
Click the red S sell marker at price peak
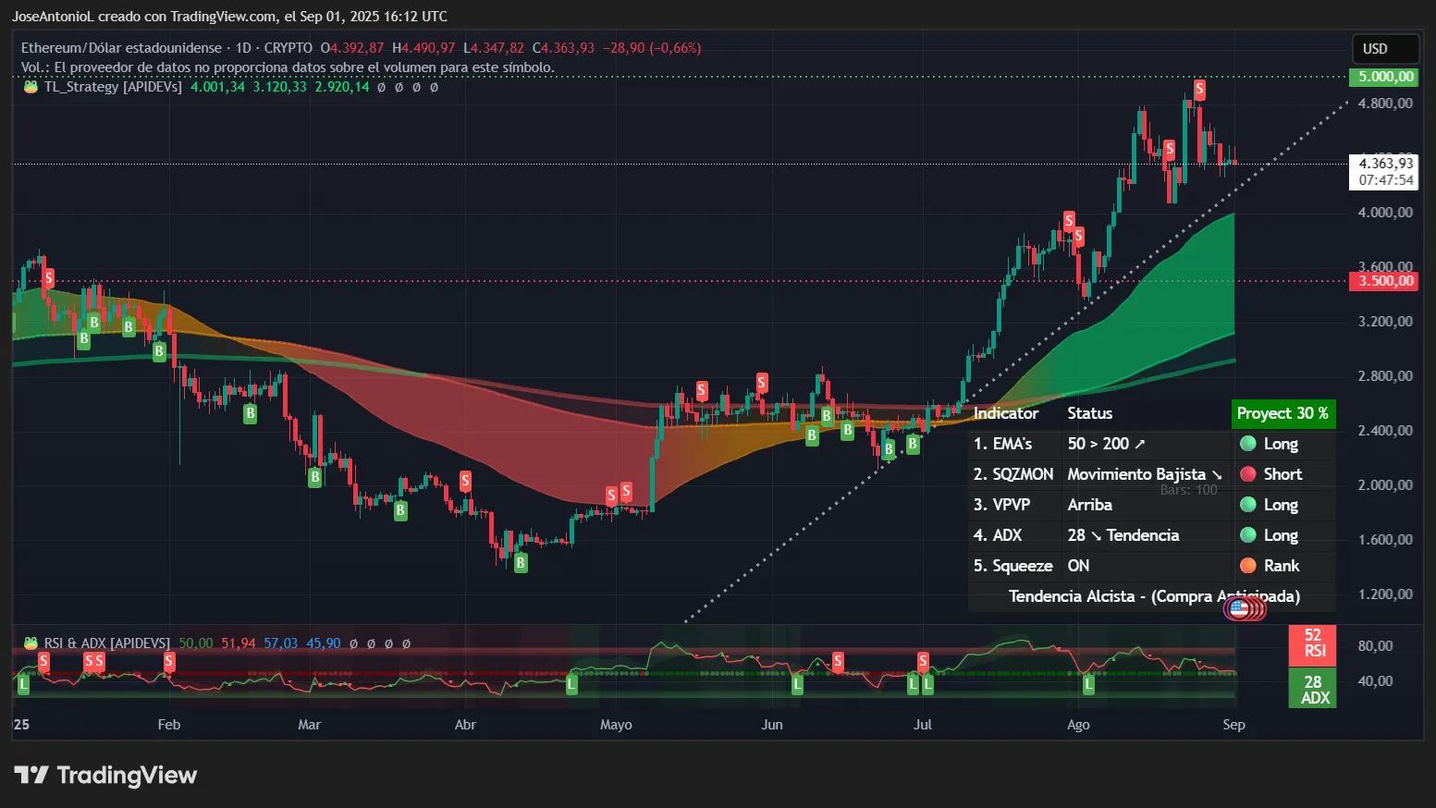(x=1199, y=90)
